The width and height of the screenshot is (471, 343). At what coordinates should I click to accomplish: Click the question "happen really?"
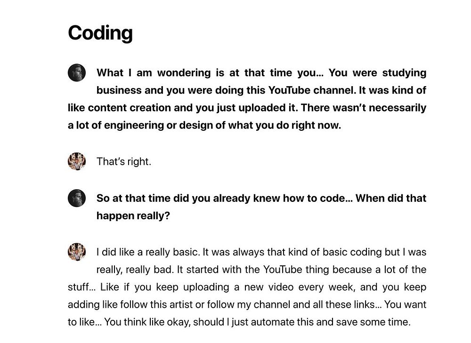pos(133,216)
